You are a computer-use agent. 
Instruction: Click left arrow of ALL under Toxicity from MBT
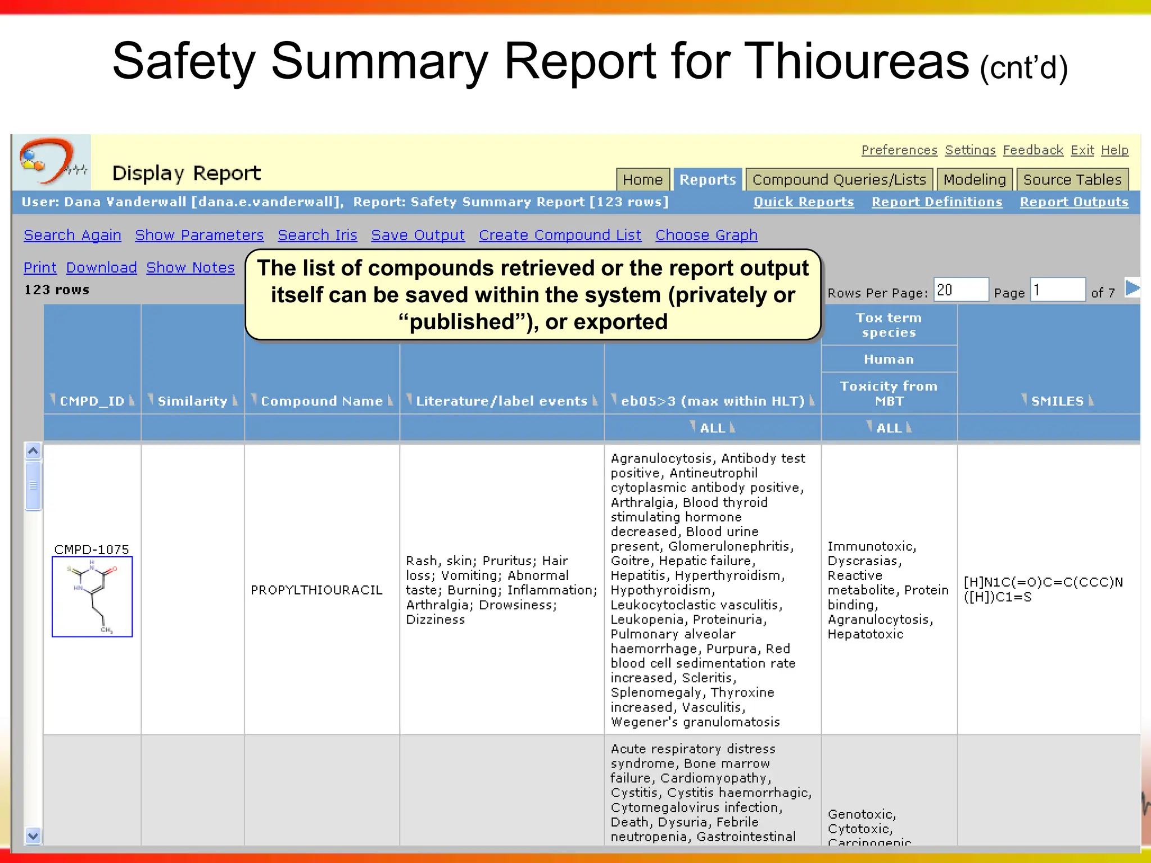click(870, 427)
